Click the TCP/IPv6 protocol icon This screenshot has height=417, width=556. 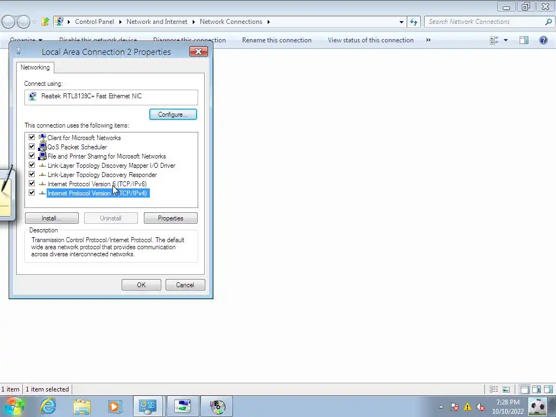coord(42,184)
